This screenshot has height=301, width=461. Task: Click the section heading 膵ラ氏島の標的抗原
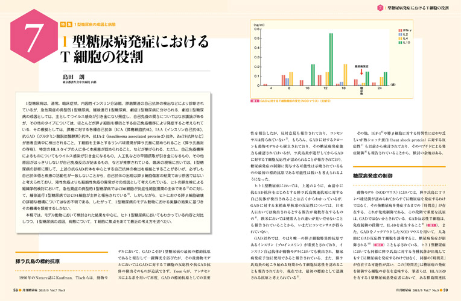tap(37, 261)
